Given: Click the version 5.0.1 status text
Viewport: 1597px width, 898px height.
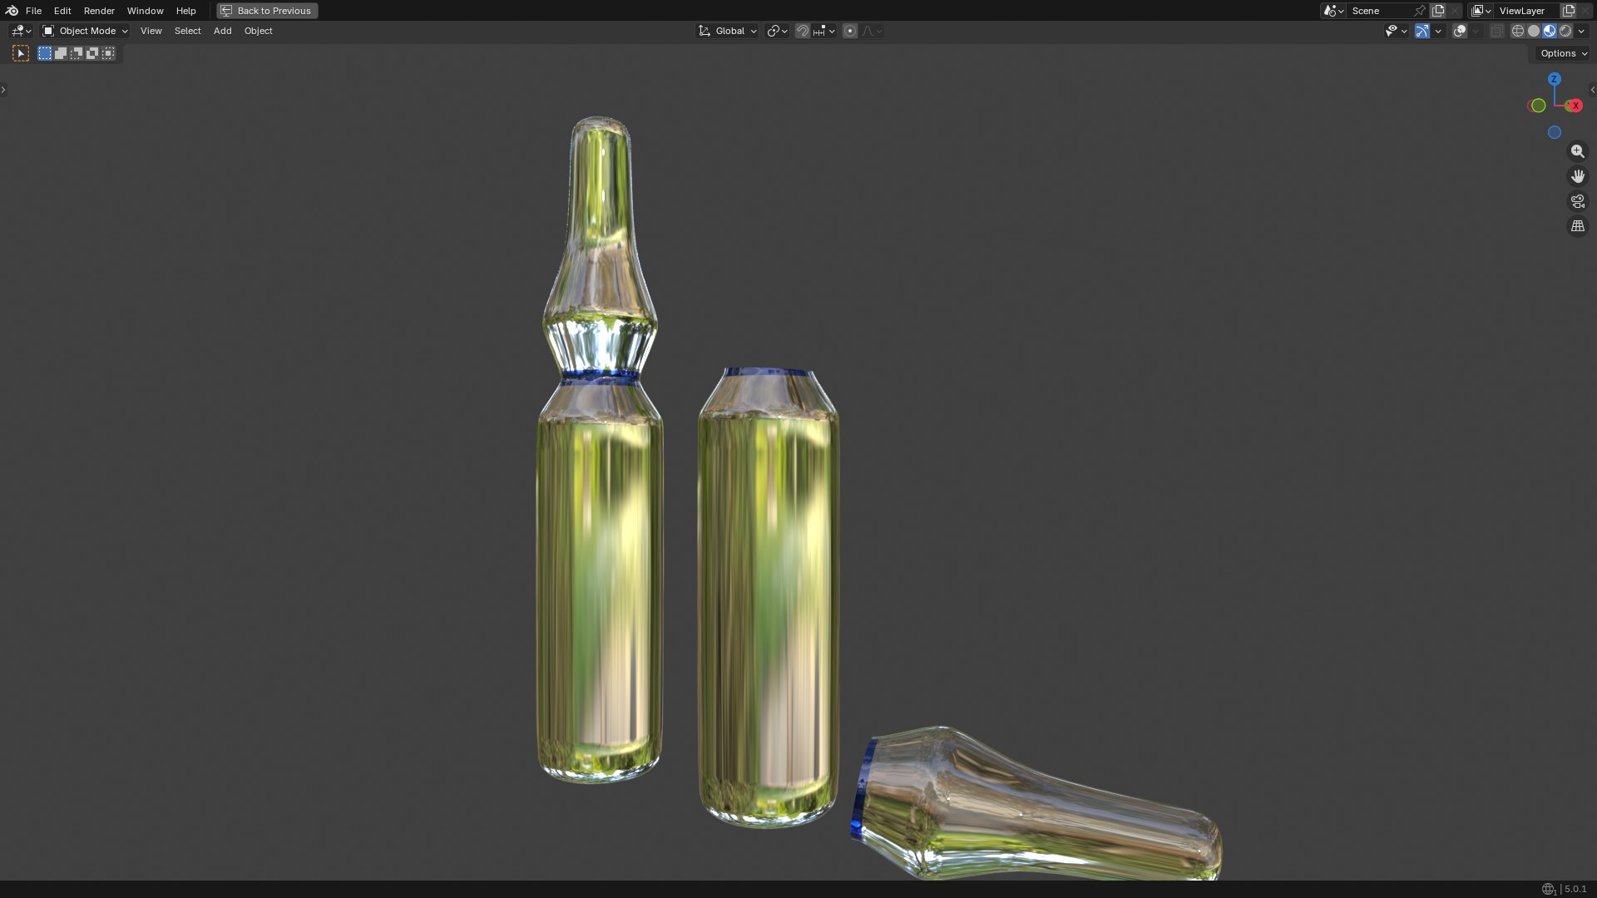Looking at the screenshot, I should tap(1575, 889).
